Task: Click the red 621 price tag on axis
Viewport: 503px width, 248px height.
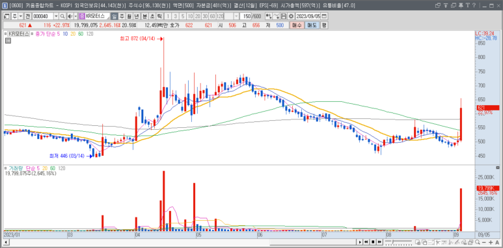Action: pos(488,108)
